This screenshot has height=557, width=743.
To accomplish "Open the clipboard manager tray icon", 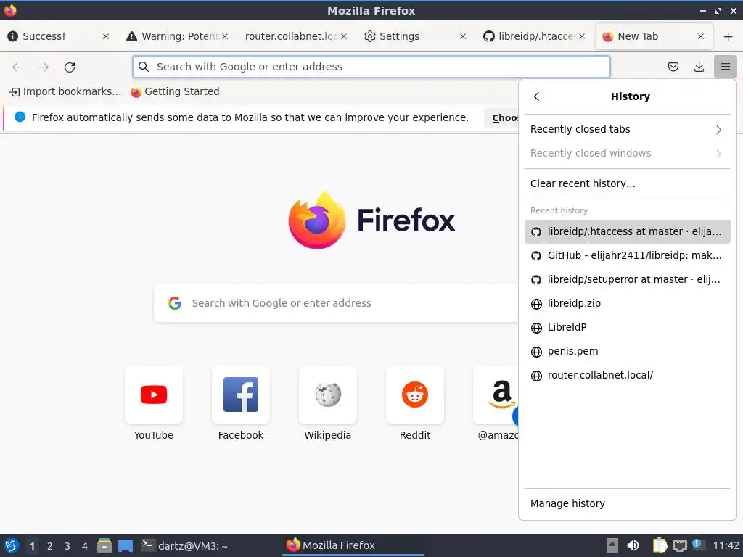I will (660, 545).
